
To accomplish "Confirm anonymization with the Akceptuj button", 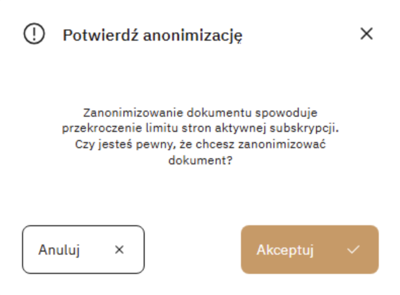I will 309,249.
